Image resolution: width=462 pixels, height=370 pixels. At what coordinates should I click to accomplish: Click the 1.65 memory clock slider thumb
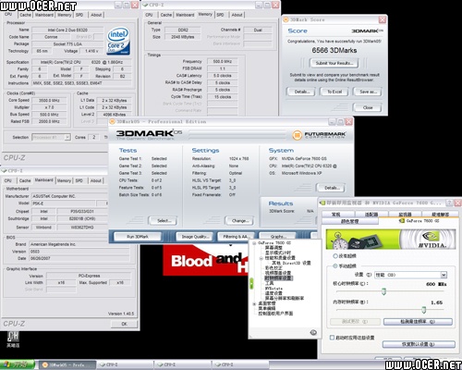tap(424, 310)
